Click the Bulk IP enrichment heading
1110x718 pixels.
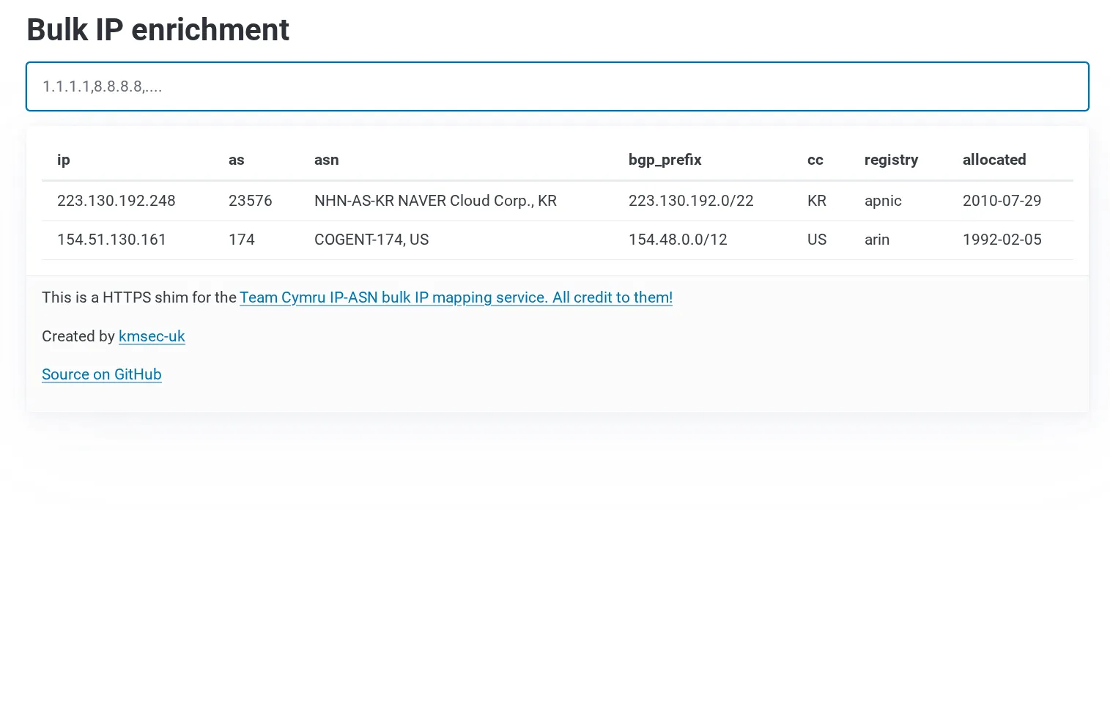point(158,29)
